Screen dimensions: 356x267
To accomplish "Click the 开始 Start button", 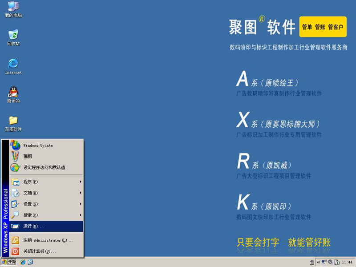I will pos(9,262).
